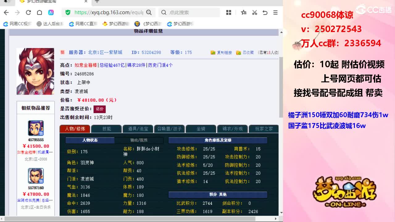Screen dimensions: 395x222
Task: Click the ID value 53204298
Action: [151, 52]
